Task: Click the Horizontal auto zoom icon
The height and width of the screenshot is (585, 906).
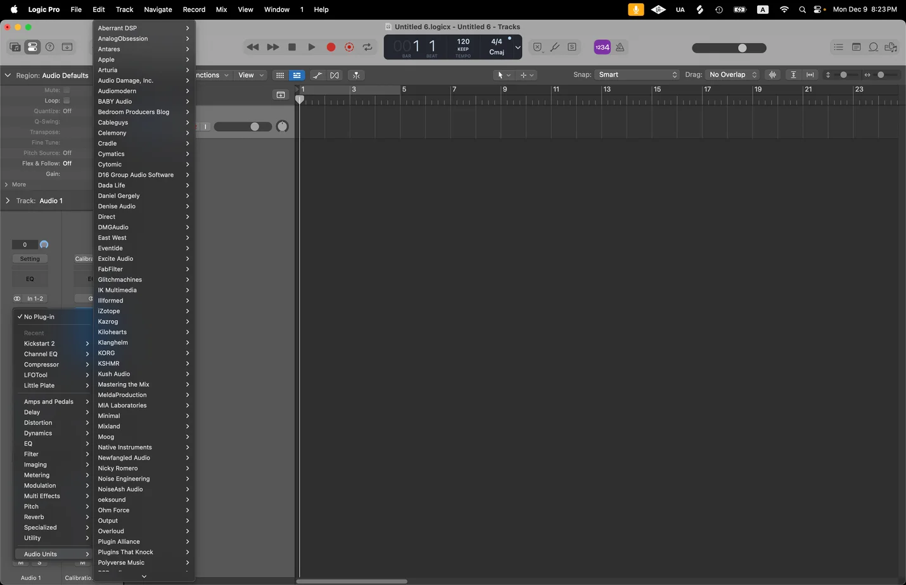Action: [810, 75]
